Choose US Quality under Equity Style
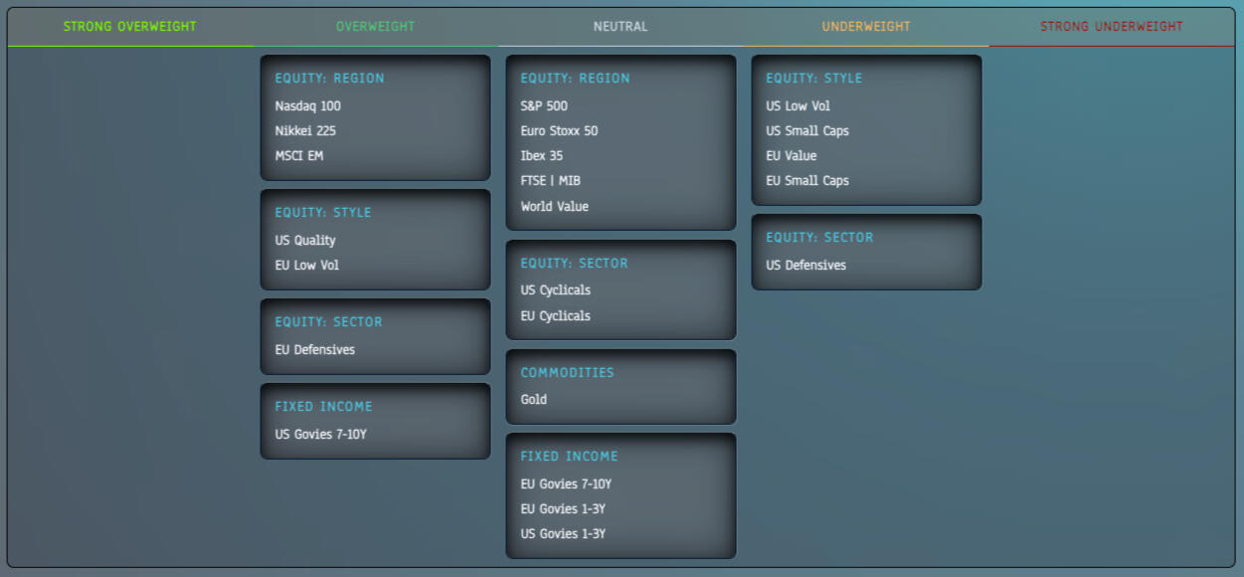The height and width of the screenshot is (577, 1244). point(305,241)
